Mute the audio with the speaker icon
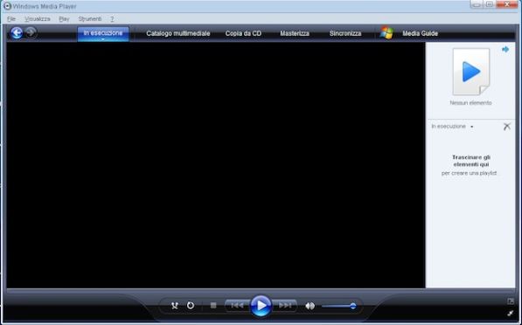 click(x=310, y=306)
